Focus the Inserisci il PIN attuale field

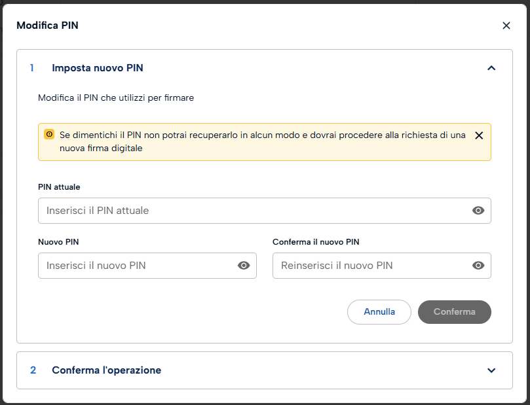[x=264, y=211]
